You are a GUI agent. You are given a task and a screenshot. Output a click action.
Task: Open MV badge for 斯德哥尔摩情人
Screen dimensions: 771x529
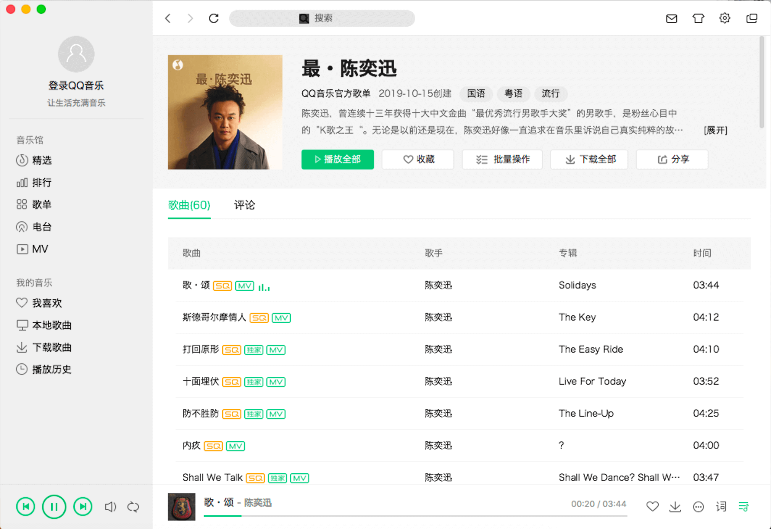(281, 318)
